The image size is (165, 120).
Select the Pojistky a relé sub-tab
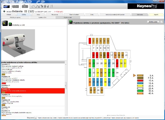(x=68, y=17)
